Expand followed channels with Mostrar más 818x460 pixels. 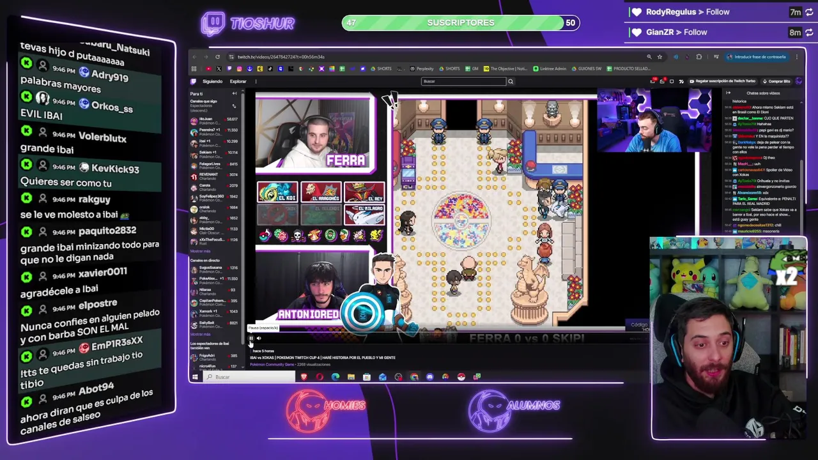(x=201, y=251)
